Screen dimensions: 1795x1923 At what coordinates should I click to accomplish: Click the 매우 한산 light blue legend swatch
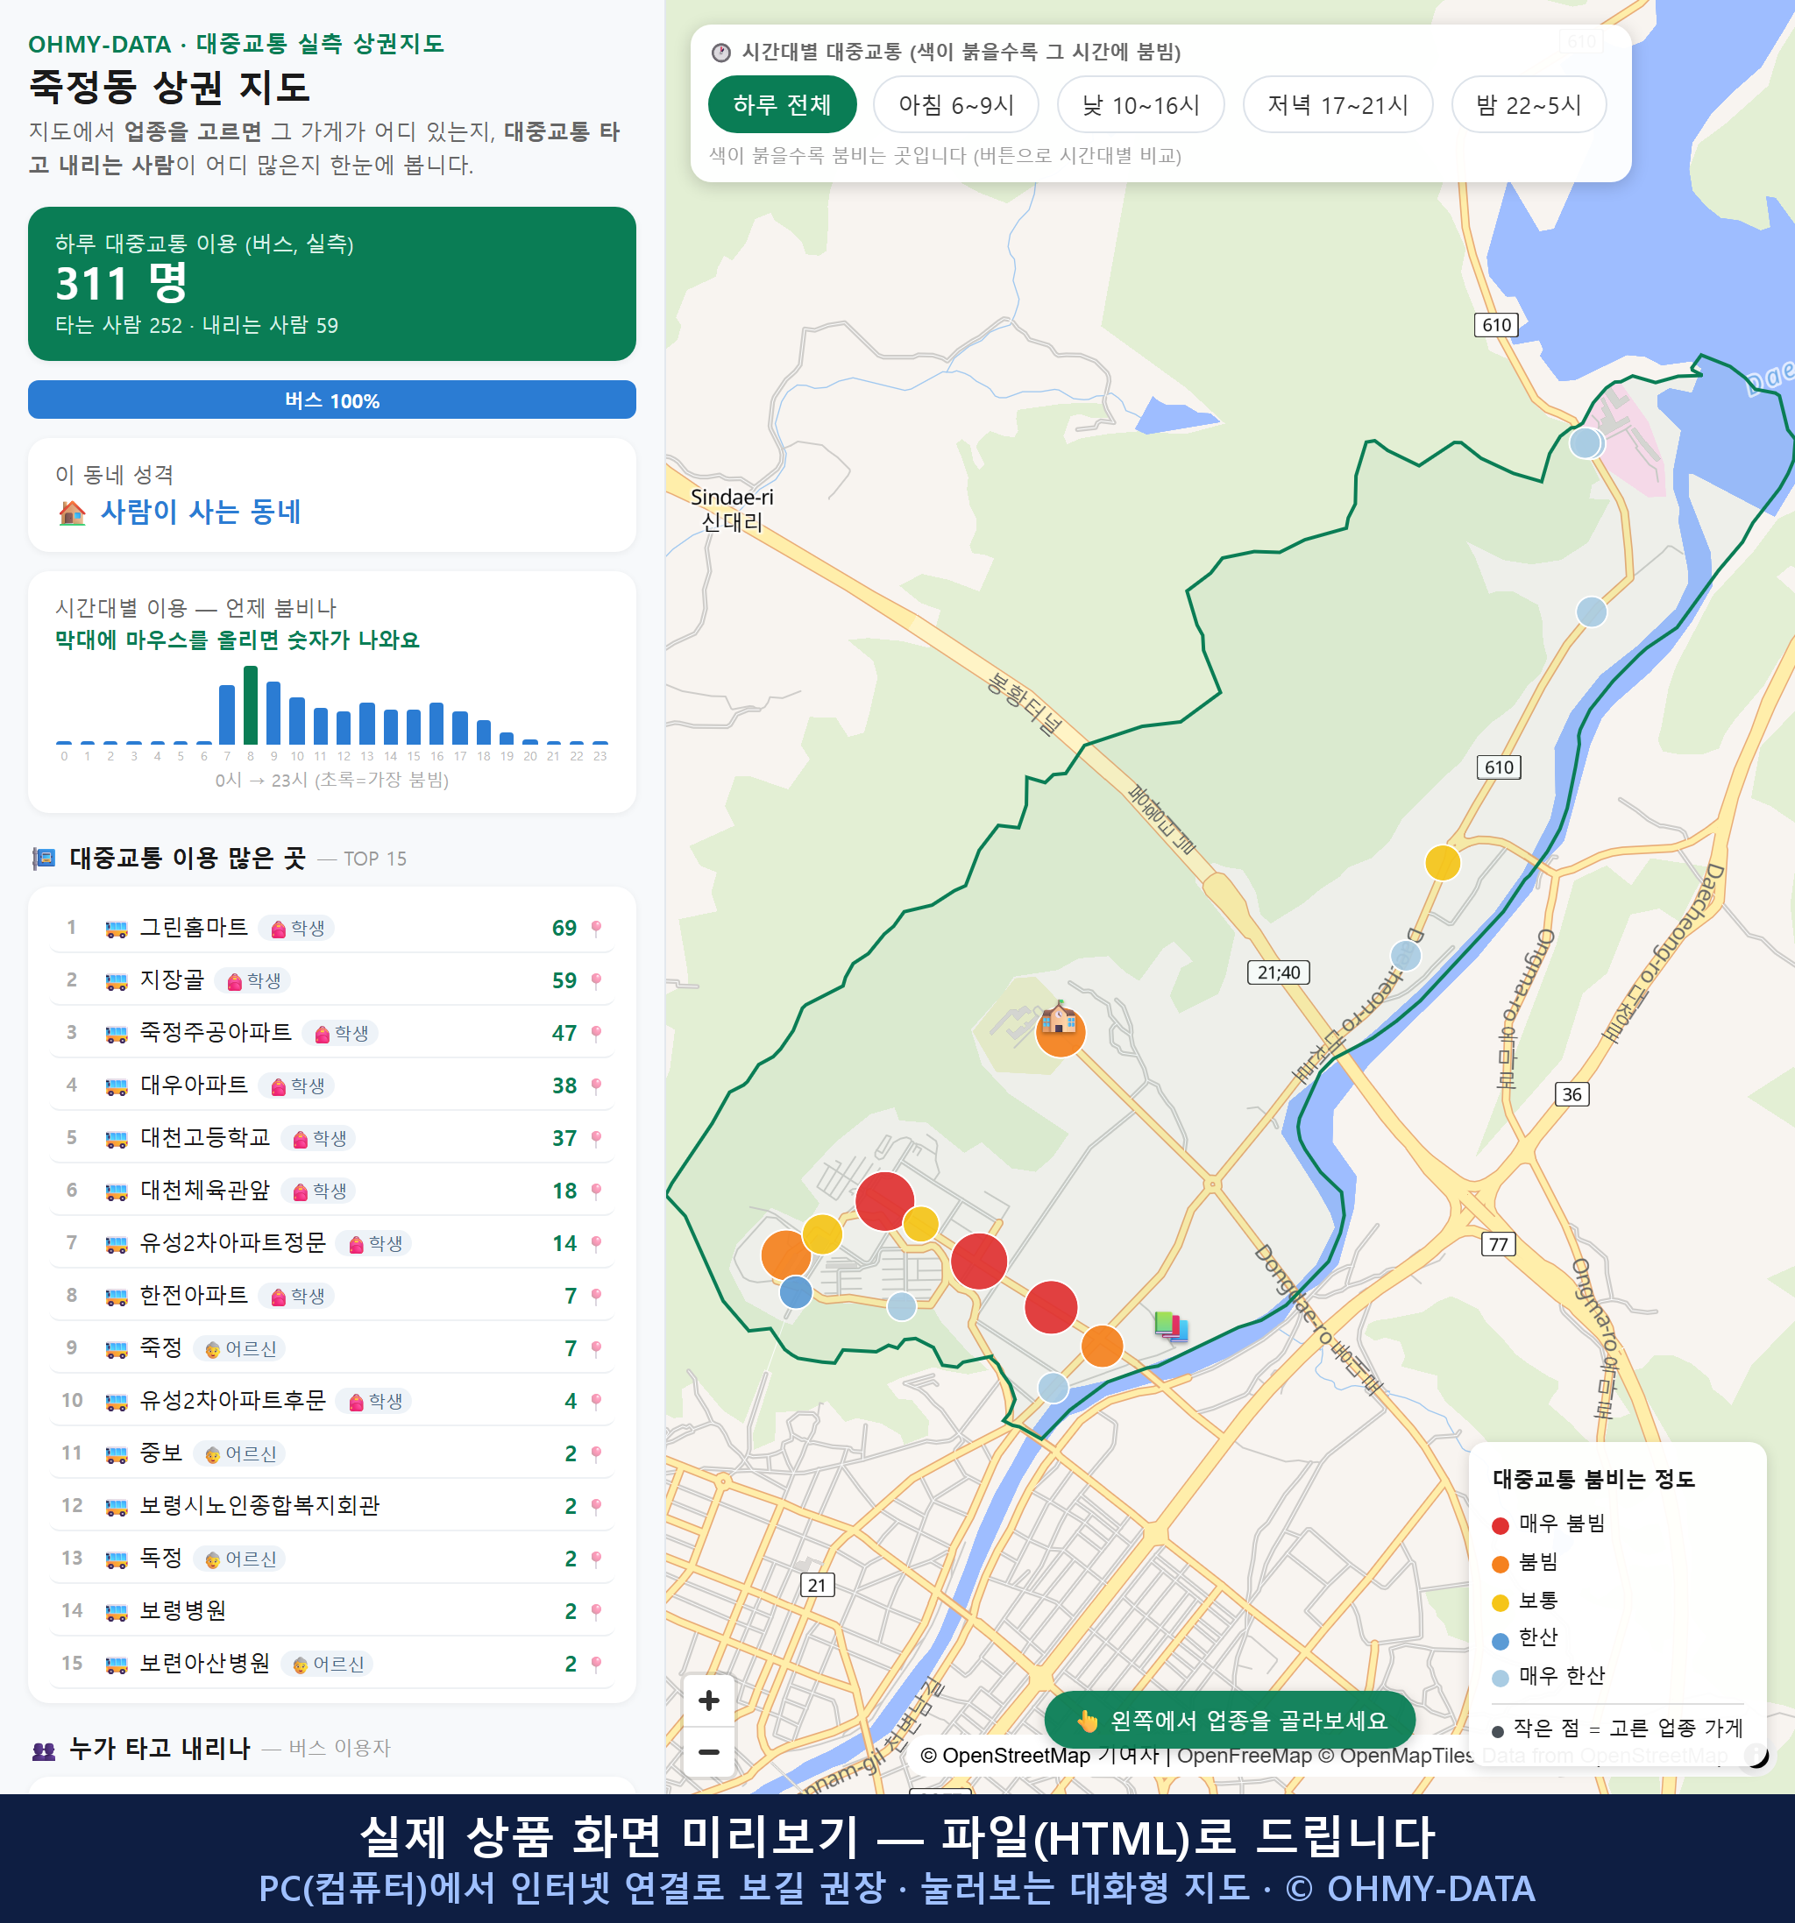[x=1500, y=1679]
